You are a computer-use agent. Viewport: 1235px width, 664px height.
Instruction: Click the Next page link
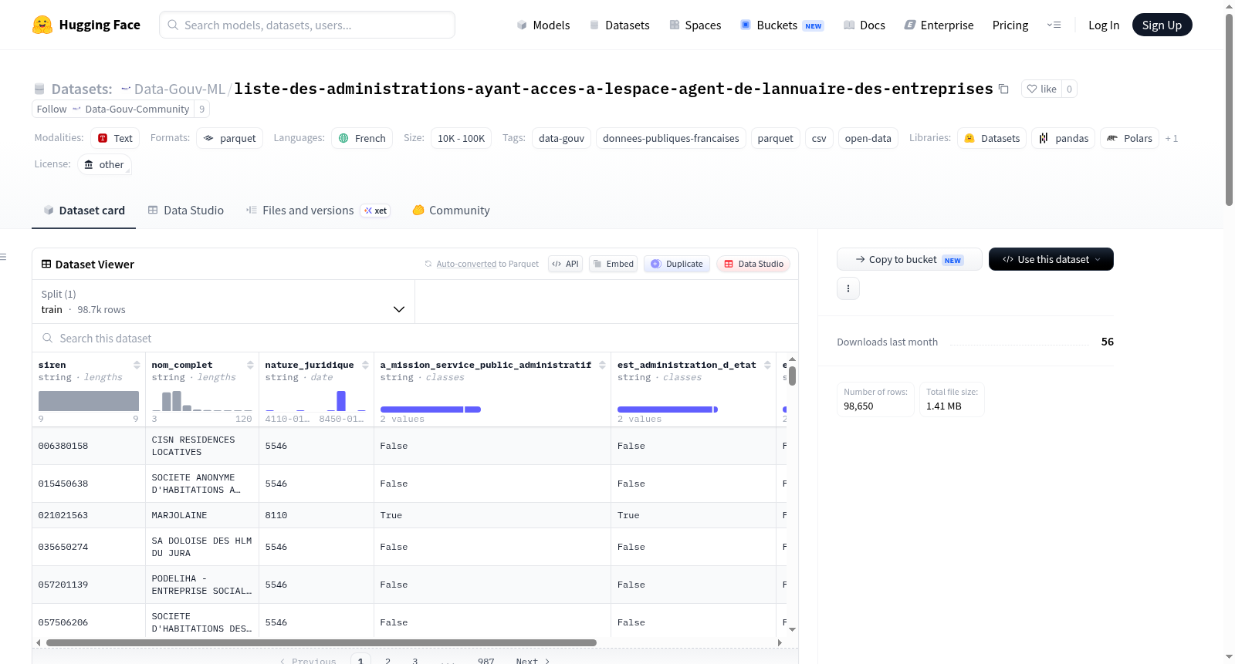(533, 660)
